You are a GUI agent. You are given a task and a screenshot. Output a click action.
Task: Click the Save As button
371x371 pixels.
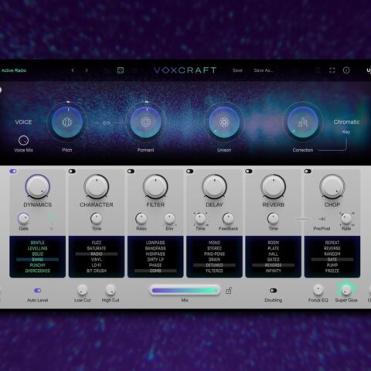[264, 70]
